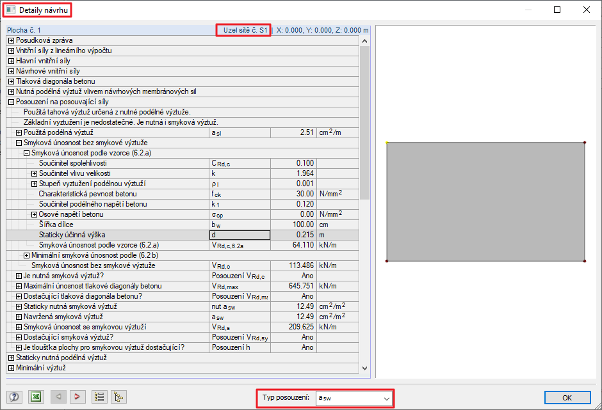Expand Dostačující tlaková diagonála betonu? row

tap(19, 297)
